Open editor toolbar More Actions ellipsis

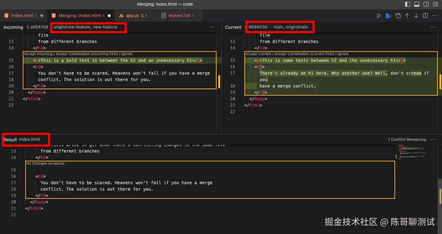pos(435,16)
